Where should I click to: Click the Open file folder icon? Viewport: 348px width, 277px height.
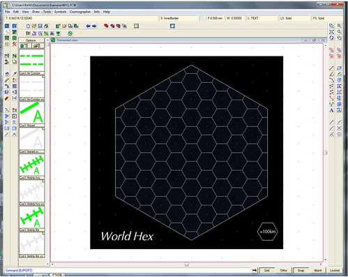[34, 26]
